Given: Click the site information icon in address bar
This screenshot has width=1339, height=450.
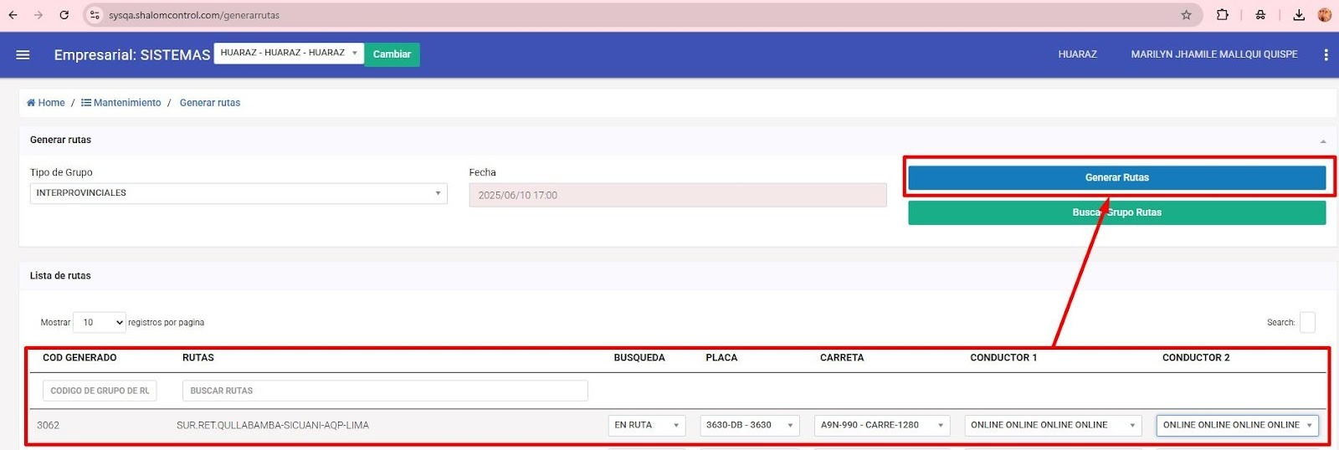Looking at the screenshot, I should tap(95, 15).
